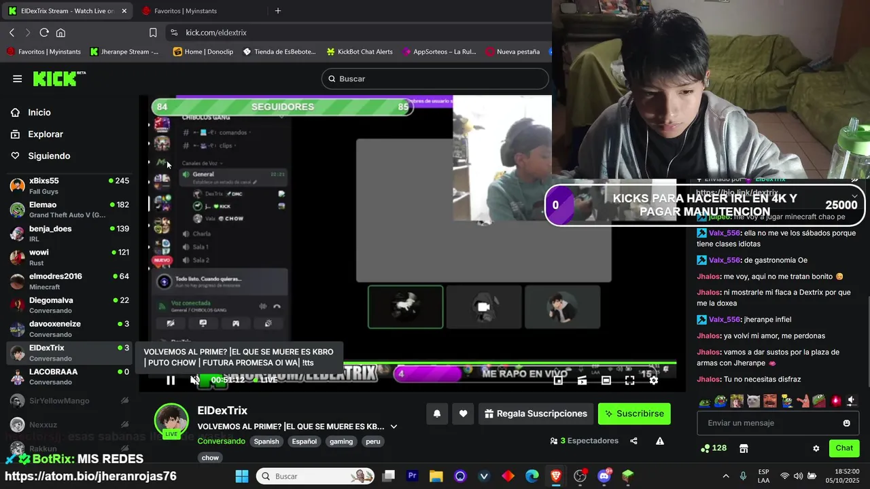Open wowi channel in sidebar
This screenshot has height=489, width=870.
(69, 257)
